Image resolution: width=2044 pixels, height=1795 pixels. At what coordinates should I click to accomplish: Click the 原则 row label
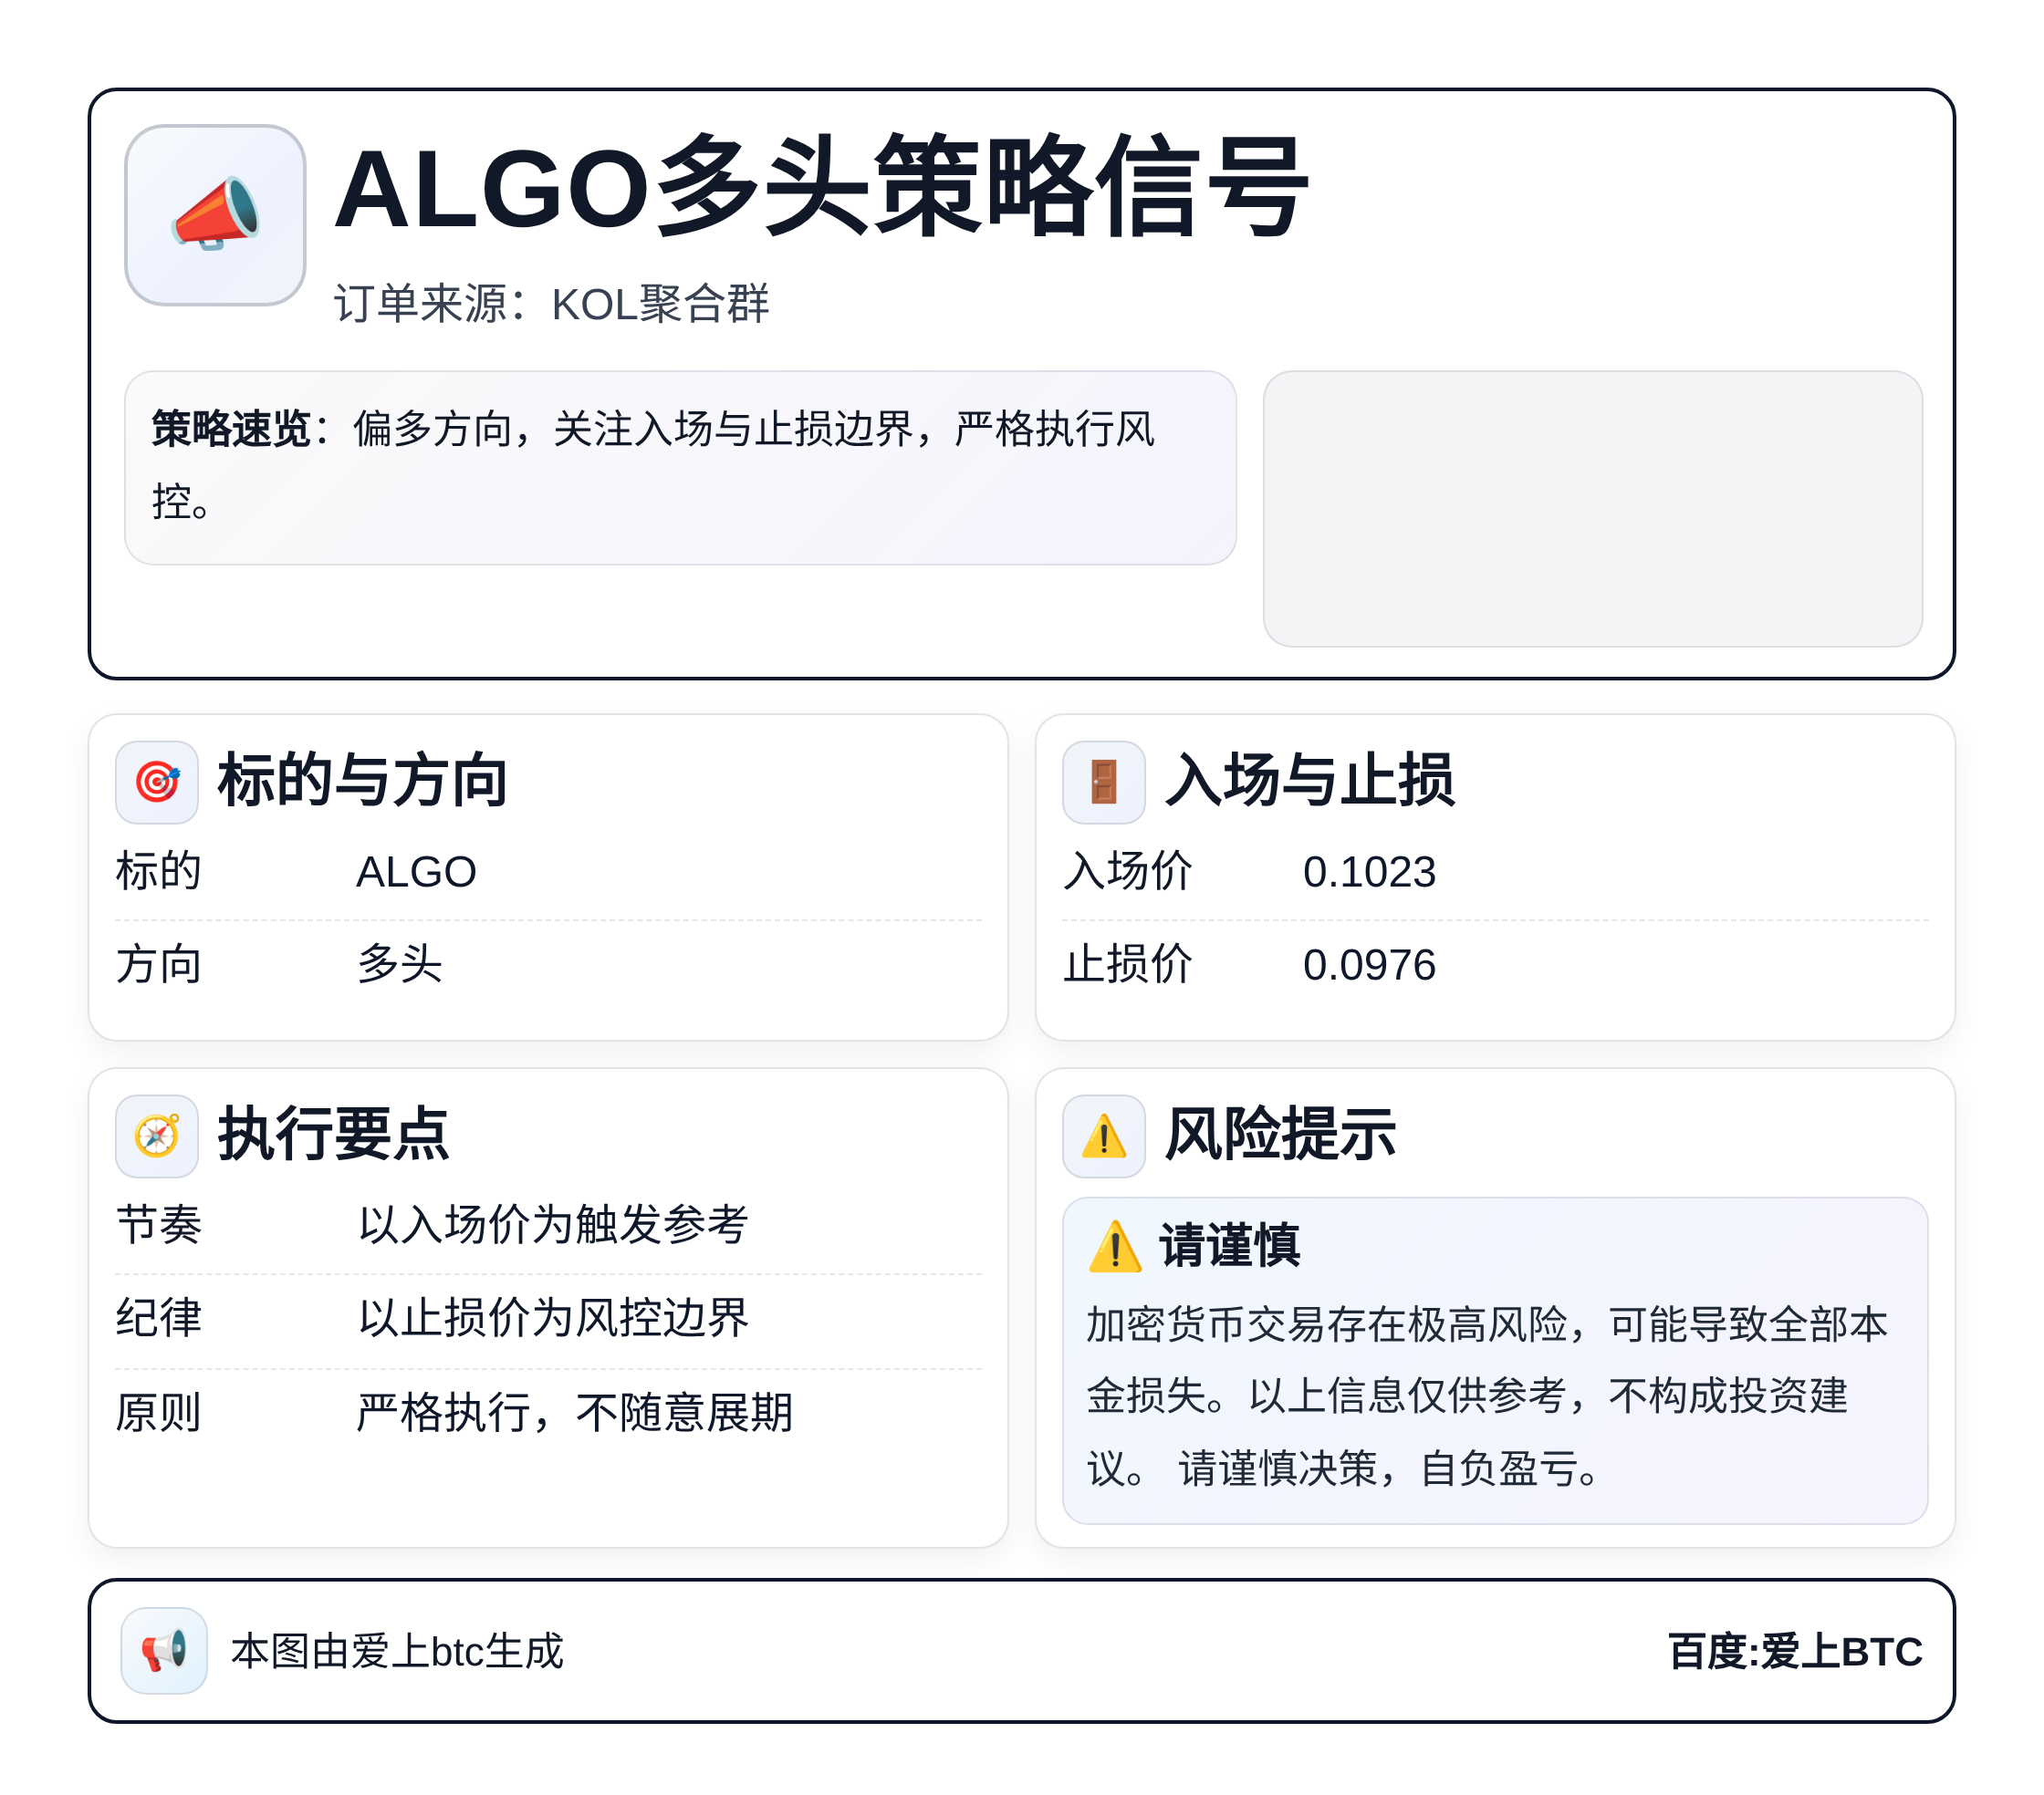pos(159,1412)
